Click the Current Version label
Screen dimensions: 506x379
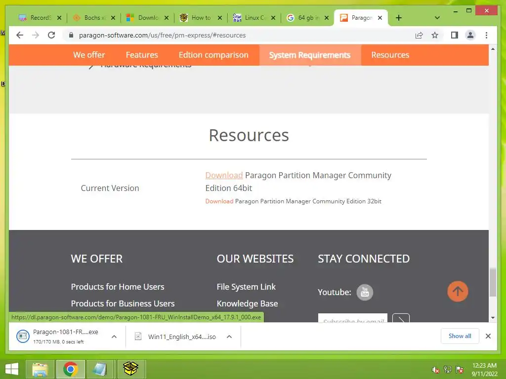(110, 188)
